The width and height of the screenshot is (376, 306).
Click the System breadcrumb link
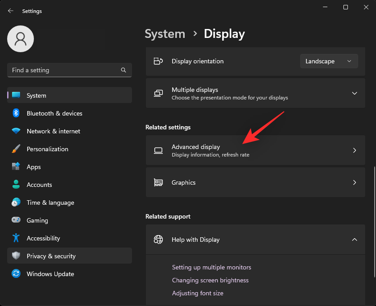tap(165, 34)
